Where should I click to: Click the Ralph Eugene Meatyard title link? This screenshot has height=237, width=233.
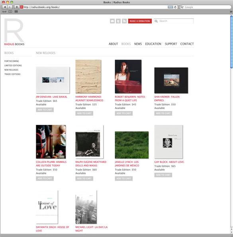91,164
